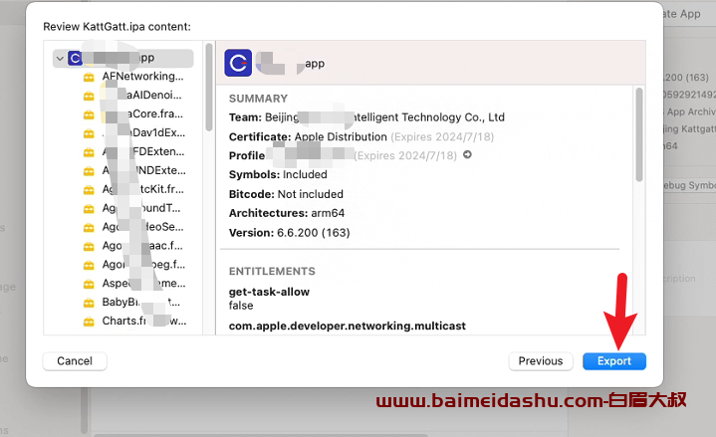Click the com.apple.developer.networking.multicast entitlement

coord(347,327)
